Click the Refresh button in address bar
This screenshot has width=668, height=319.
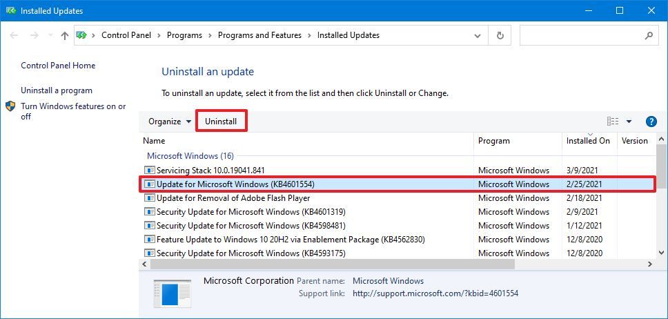point(500,35)
